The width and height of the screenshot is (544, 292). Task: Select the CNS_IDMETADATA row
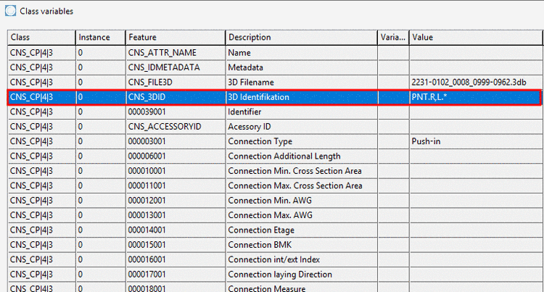coord(275,67)
